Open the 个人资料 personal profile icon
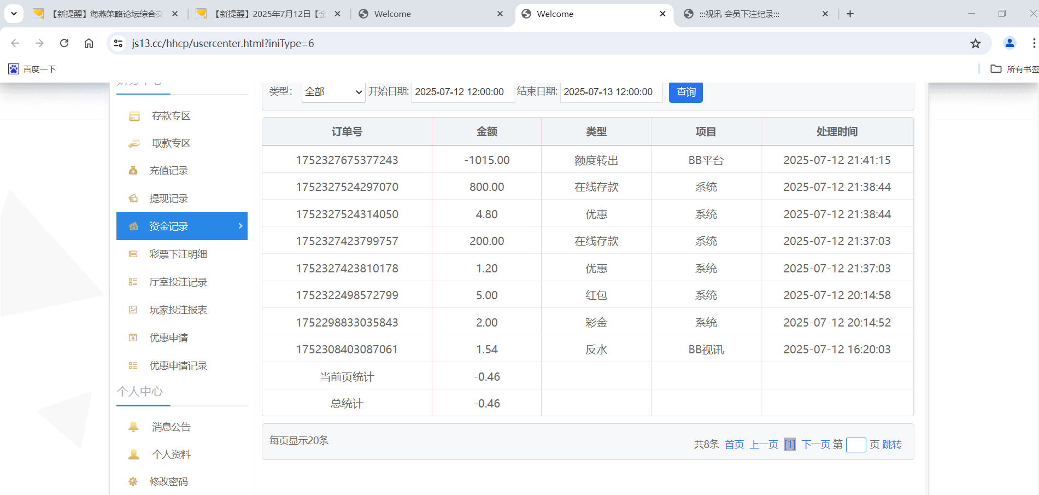1039x495 pixels. click(133, 454)
